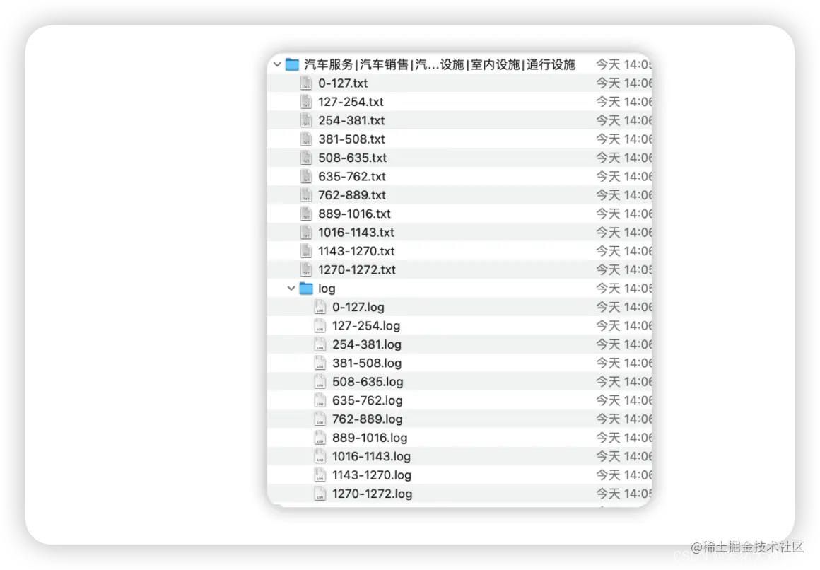Click the modified time of the log folder
820x570 pixels.
pos(624,289)
